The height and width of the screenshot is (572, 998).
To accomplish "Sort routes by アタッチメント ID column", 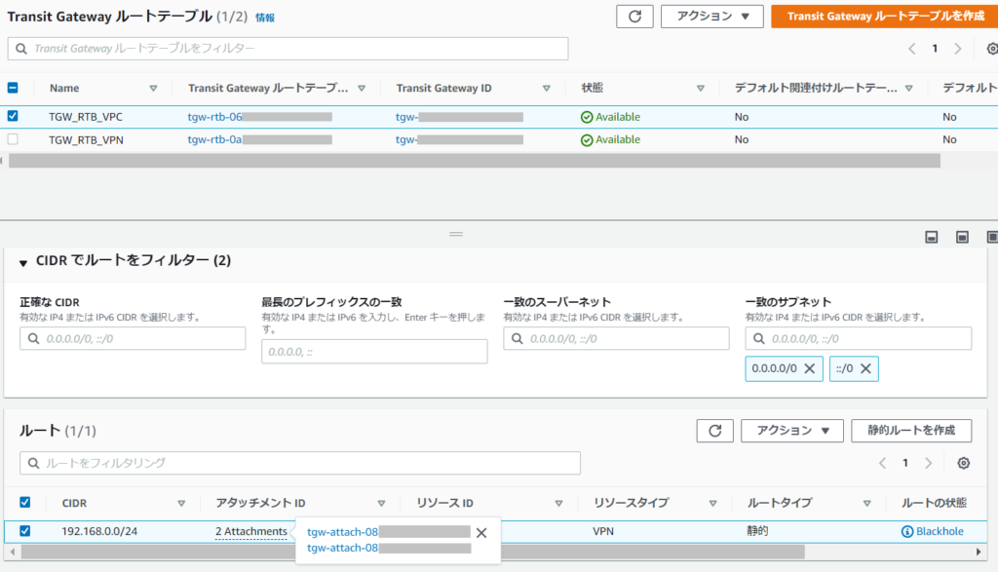I will click(381, 503).
